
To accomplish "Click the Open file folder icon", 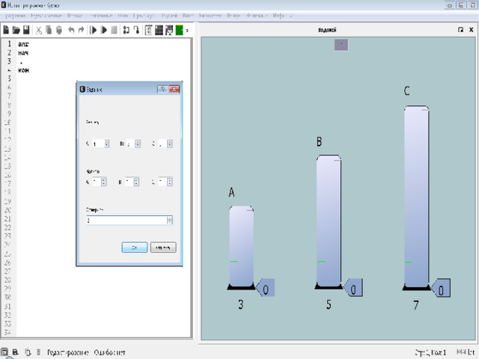I will (x=16, y=30).
